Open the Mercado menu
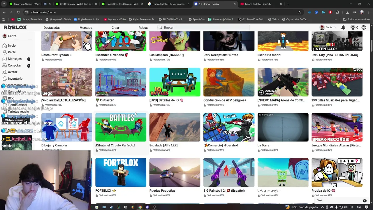The image size is (373, 210). (x=86, y=28)
